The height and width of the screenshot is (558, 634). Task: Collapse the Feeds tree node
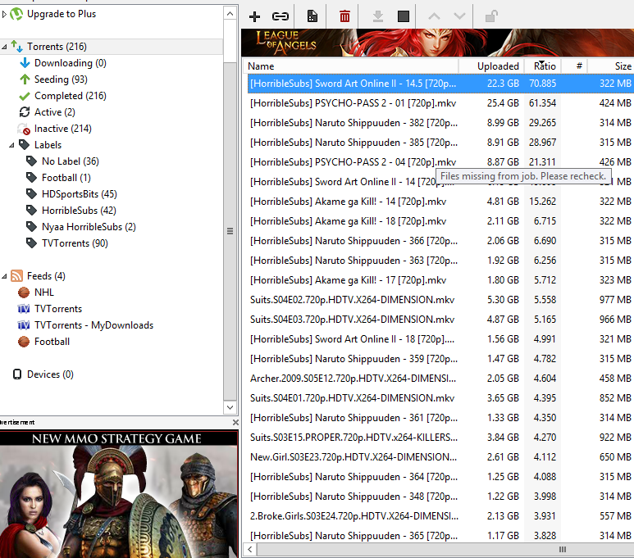click(4, 276)
